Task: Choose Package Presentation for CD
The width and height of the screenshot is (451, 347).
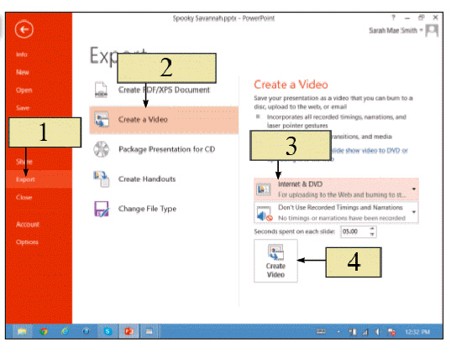Action: point(166,149)
